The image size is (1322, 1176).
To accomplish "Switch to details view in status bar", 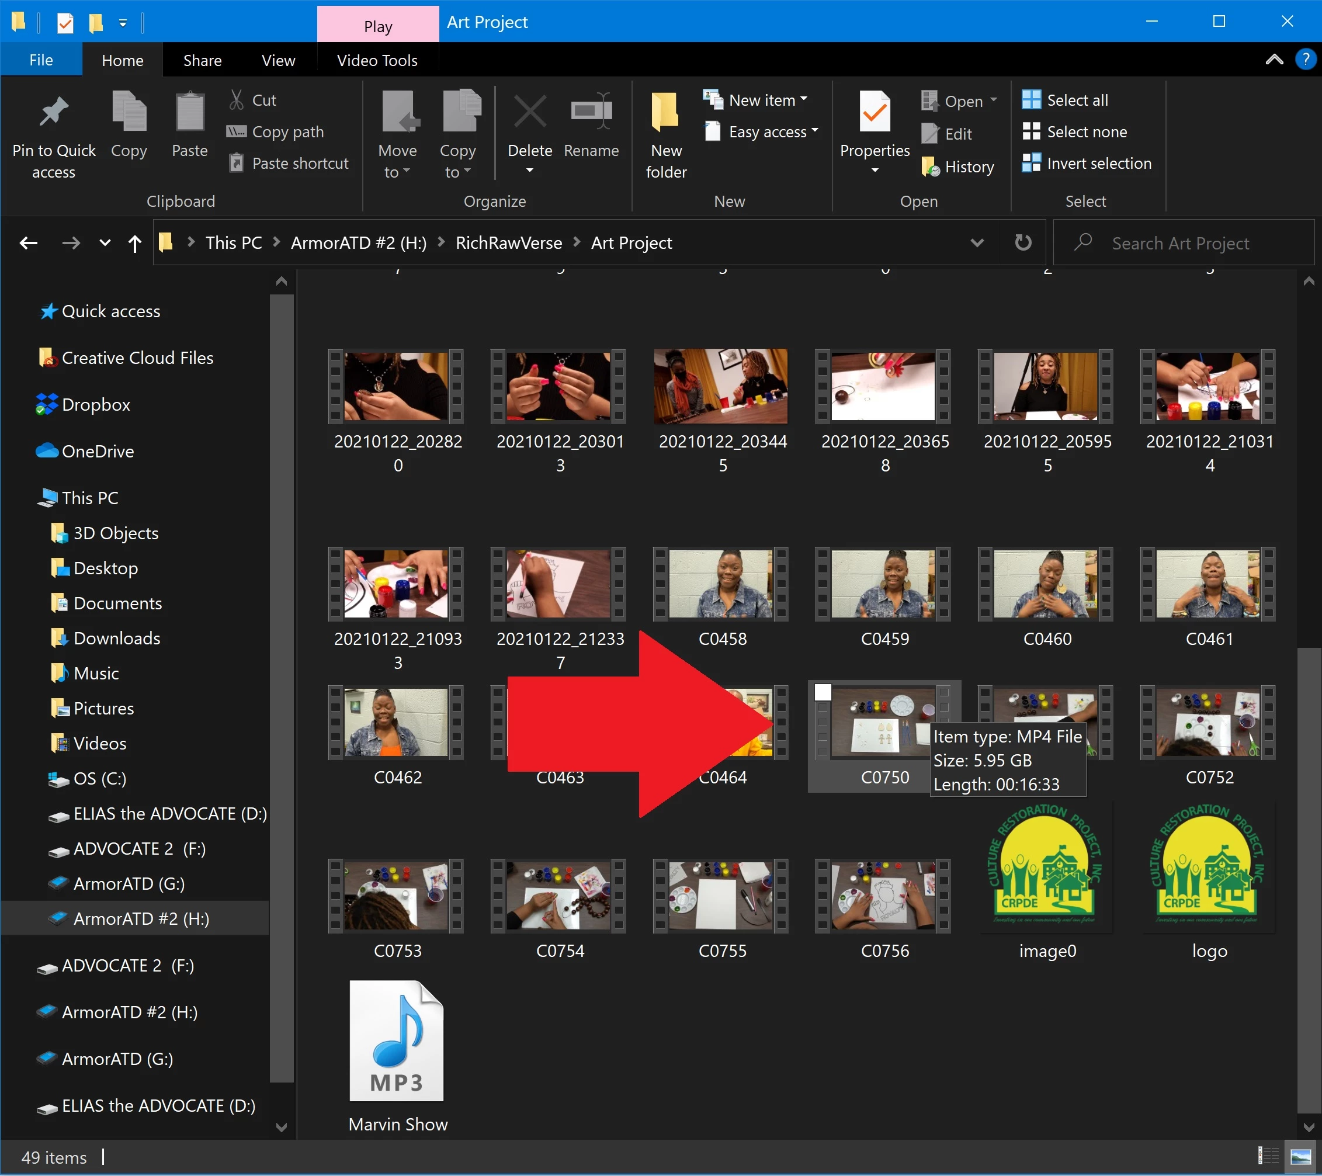I will click(x=1268, y=1157).
